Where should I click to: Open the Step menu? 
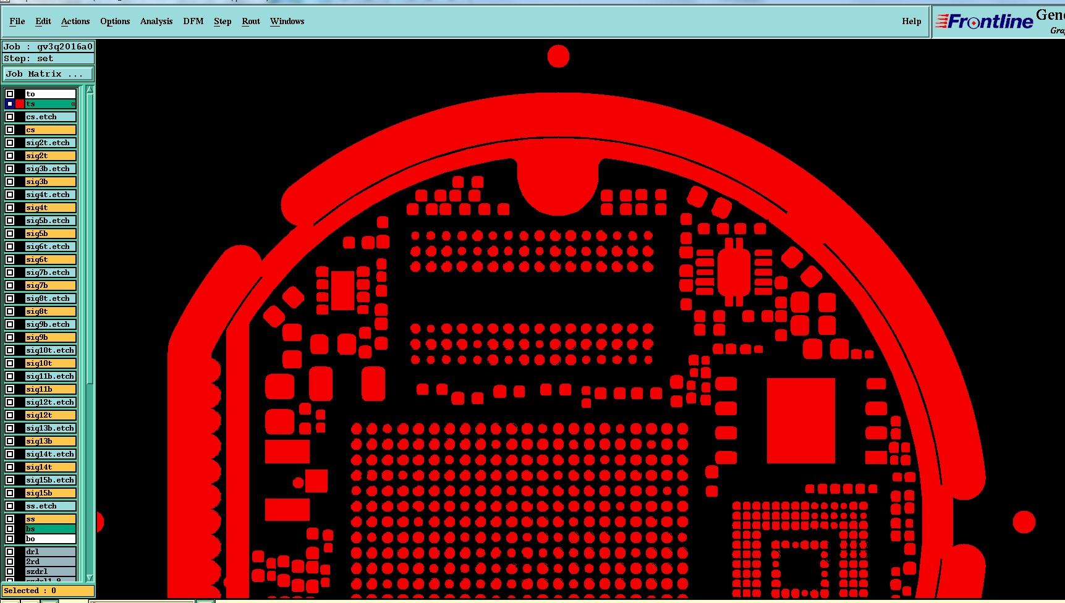tap(223, 21)
